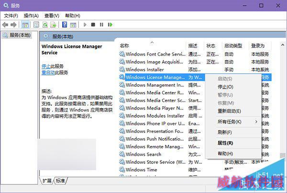
Task: Select the Windows Remote Manag... row
Action: click(x=162, y=146)
